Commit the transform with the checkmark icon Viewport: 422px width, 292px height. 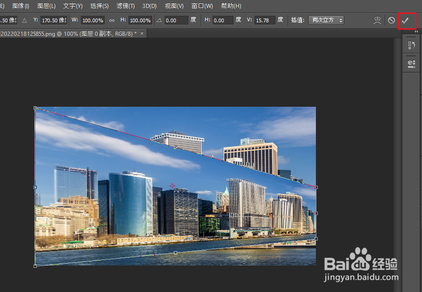pos(405,20)
